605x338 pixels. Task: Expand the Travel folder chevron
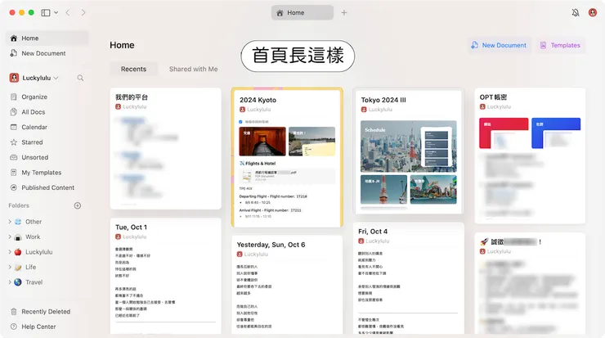10,282
